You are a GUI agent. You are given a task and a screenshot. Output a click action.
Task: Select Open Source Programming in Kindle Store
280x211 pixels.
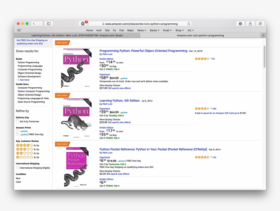[x=31, y=102]
